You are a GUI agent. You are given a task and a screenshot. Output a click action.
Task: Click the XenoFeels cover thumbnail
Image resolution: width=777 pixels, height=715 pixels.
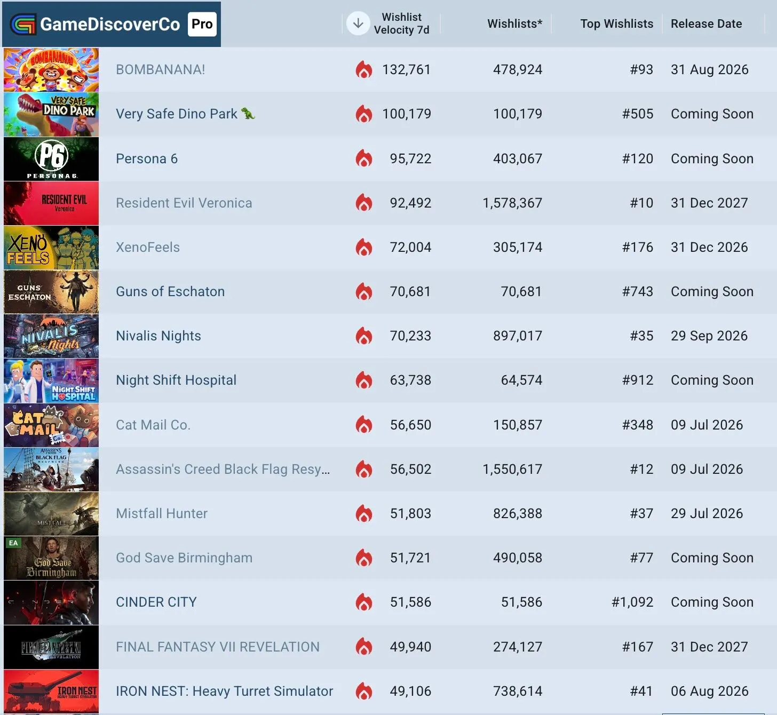51,248
